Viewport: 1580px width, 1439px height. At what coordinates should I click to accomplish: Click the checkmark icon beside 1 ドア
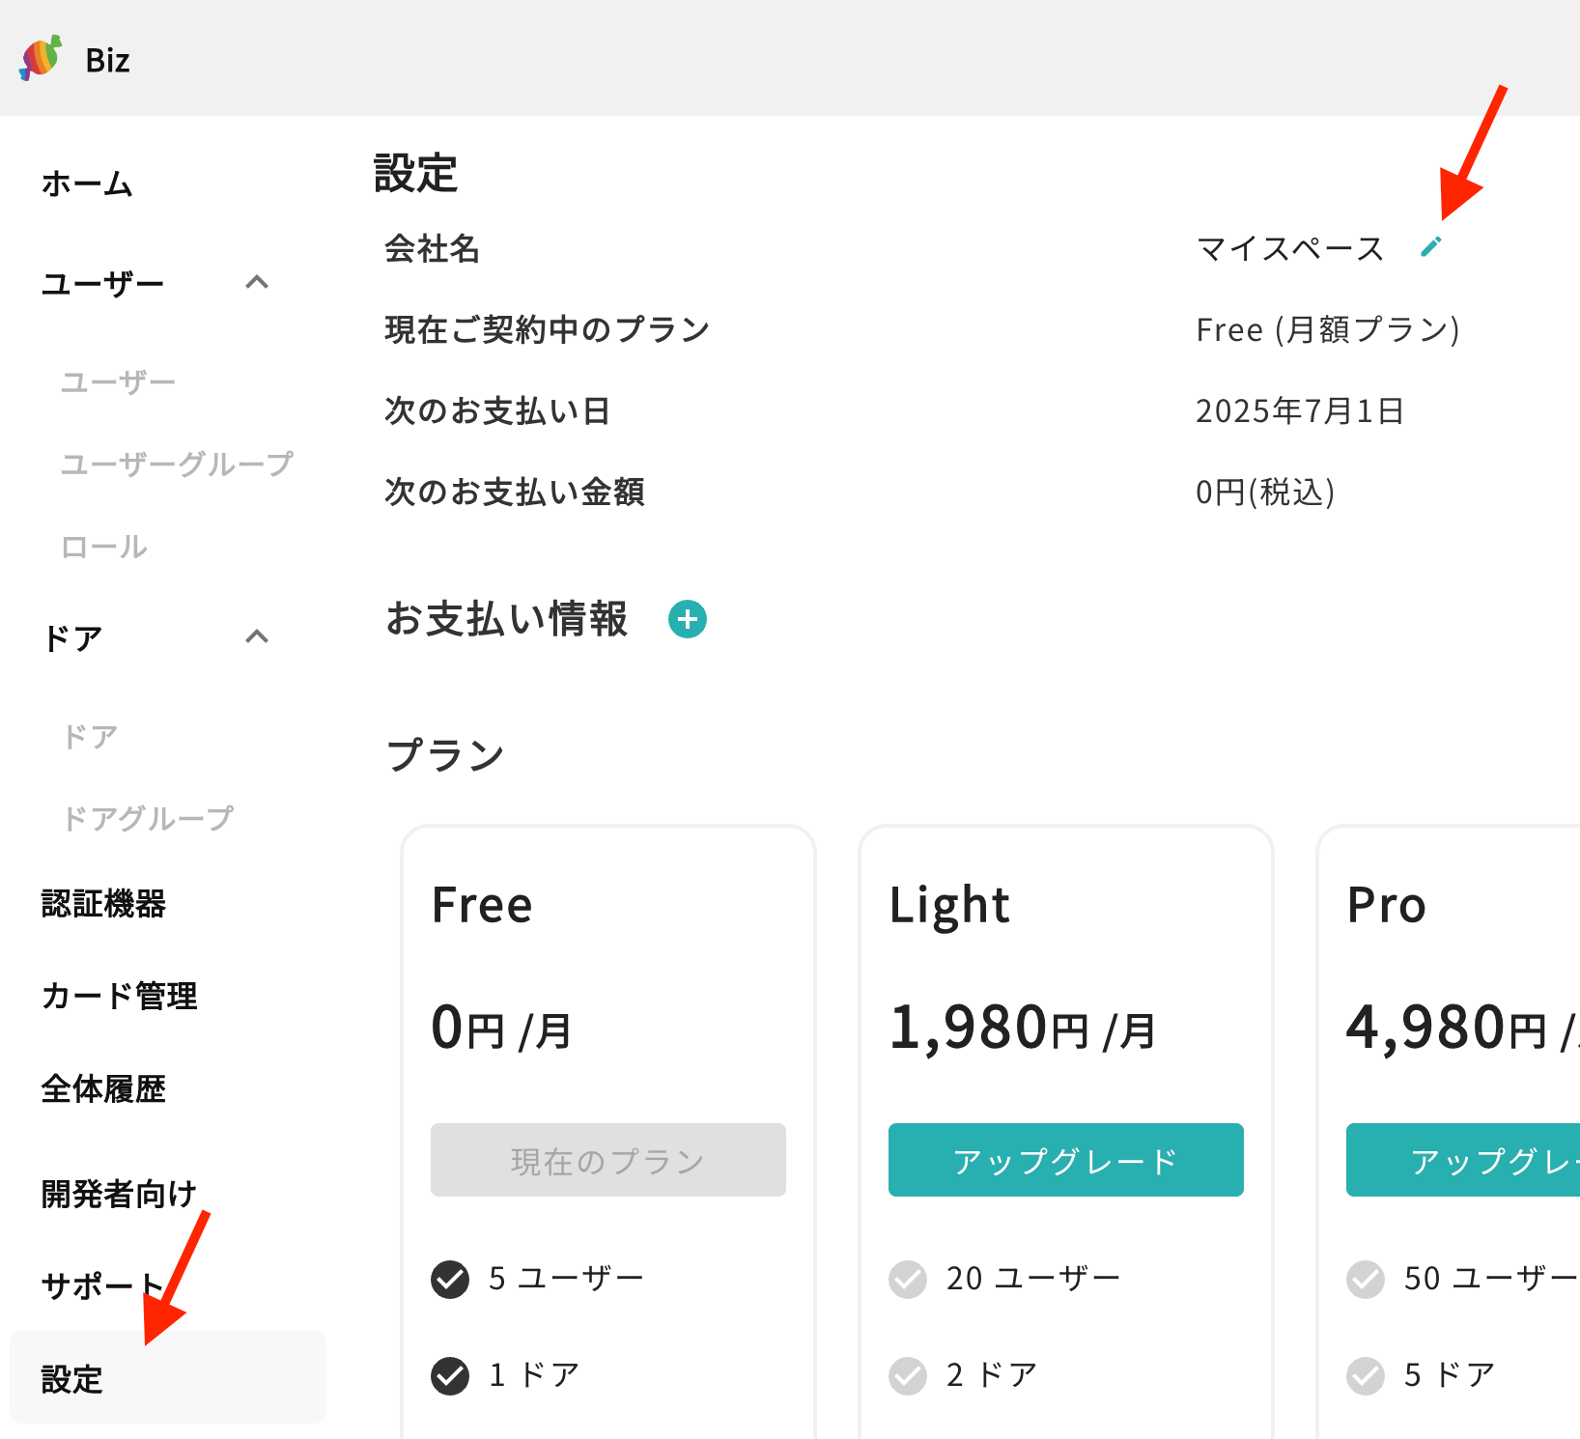[x=450, y=1375]
